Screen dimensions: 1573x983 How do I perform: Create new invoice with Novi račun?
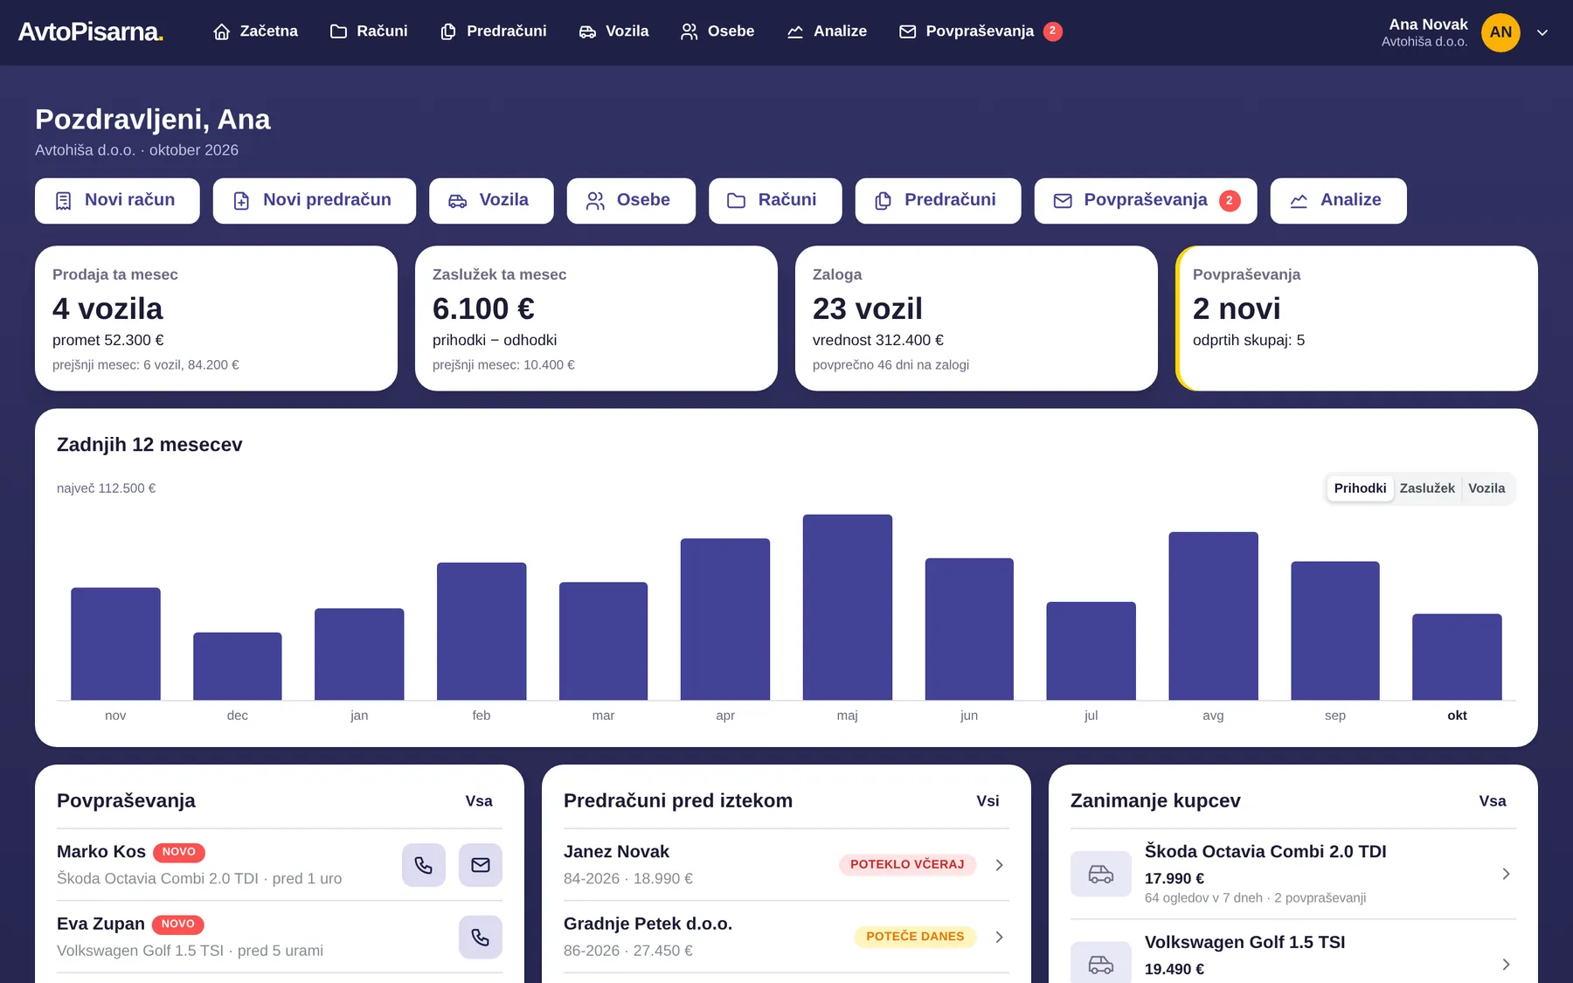[117, 201]
